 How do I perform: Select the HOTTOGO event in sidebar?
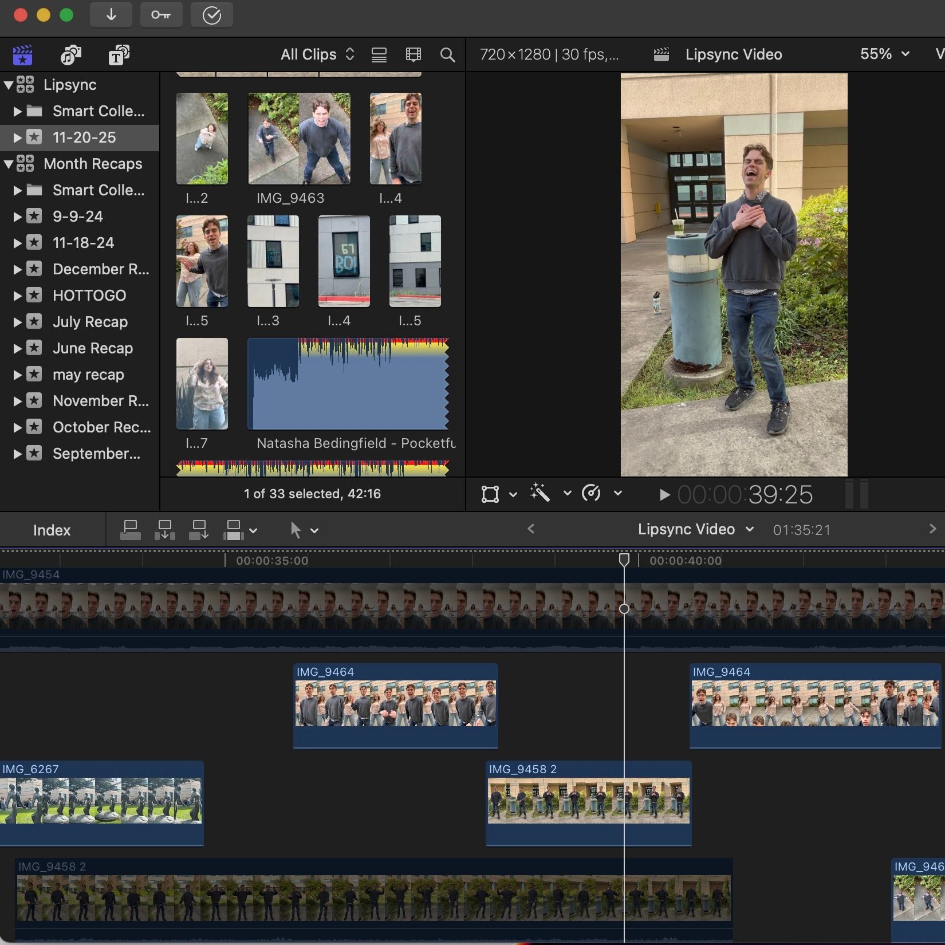click(89, 296)
